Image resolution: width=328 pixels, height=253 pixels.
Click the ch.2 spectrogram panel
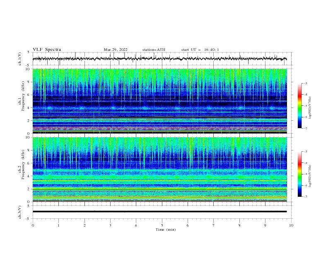(x=159, y=169)
